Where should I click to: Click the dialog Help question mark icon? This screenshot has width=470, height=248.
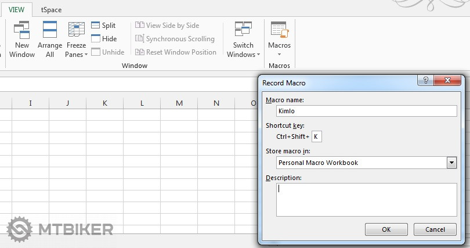427,82
